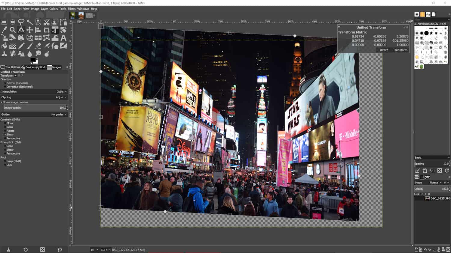
Task: Click the Fonts Aa tab in right dock
Action: 428,14
